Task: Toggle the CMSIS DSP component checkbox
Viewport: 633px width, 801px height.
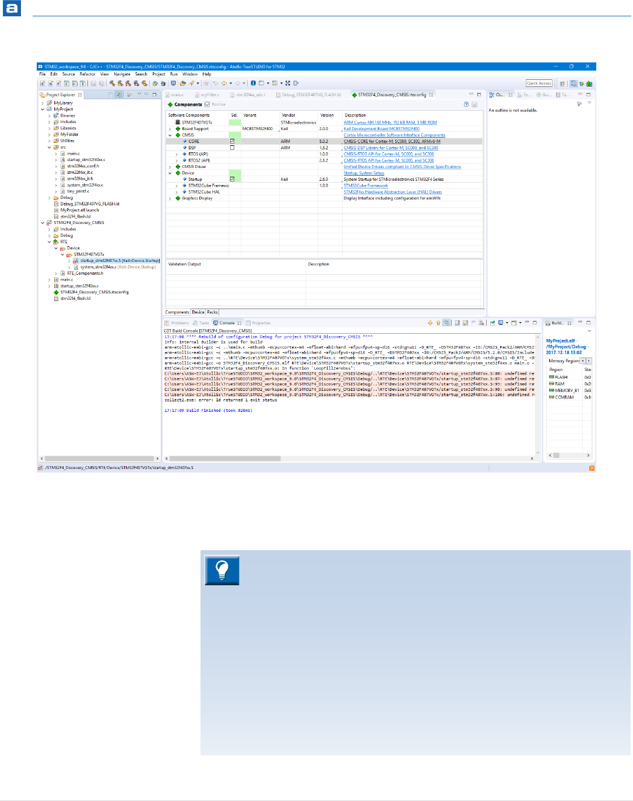Action: pos(233,148)
